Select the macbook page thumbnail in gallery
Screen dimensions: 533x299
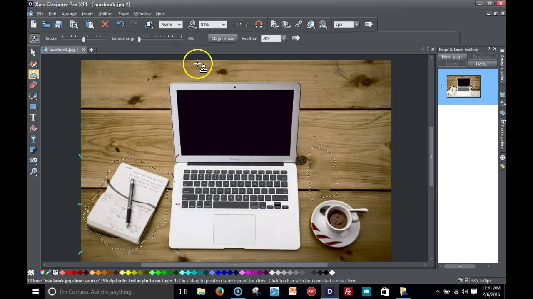(x=463, y=86)
